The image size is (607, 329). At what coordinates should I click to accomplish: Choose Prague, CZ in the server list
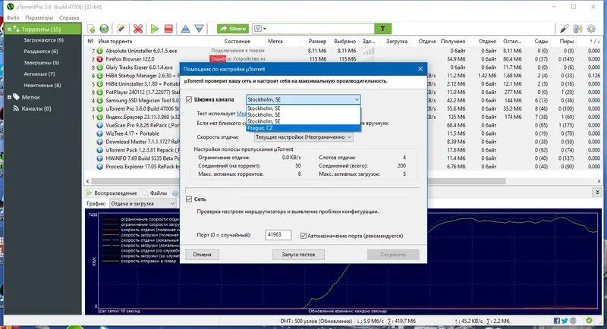(x=303, y=128)
